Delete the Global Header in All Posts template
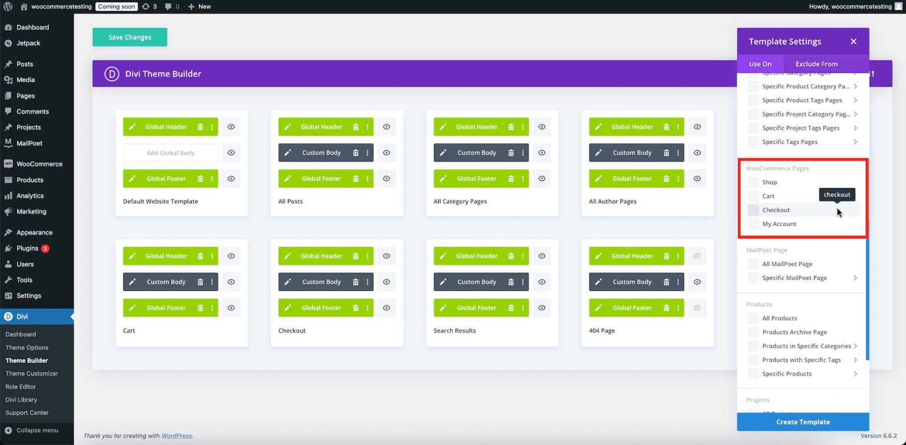This screenshot has height=445, width=906. [x=356, y=127]
